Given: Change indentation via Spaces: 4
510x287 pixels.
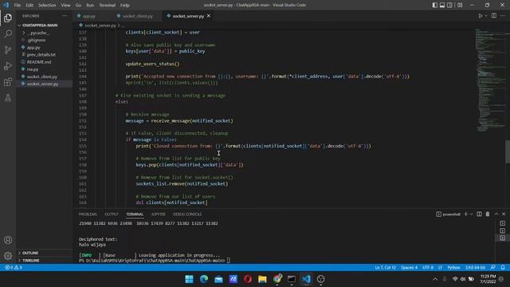Looking at the screenshot, I should [x=409, y=268].
